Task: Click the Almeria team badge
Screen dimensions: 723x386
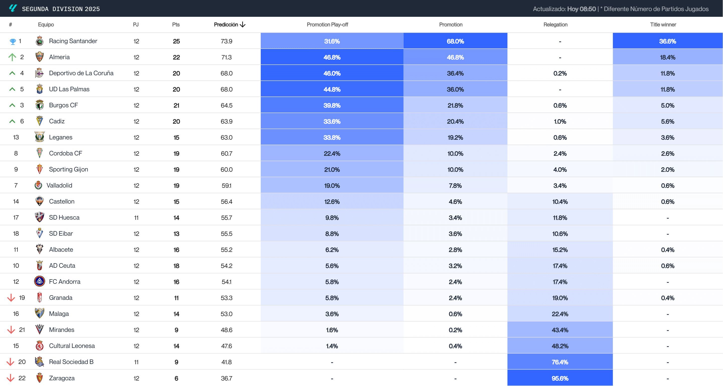Action: pyautogui.click(x=40, y=57)
